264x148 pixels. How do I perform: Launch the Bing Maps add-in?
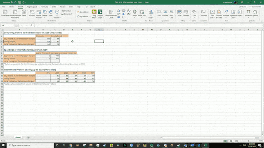[x=94, y=14]
